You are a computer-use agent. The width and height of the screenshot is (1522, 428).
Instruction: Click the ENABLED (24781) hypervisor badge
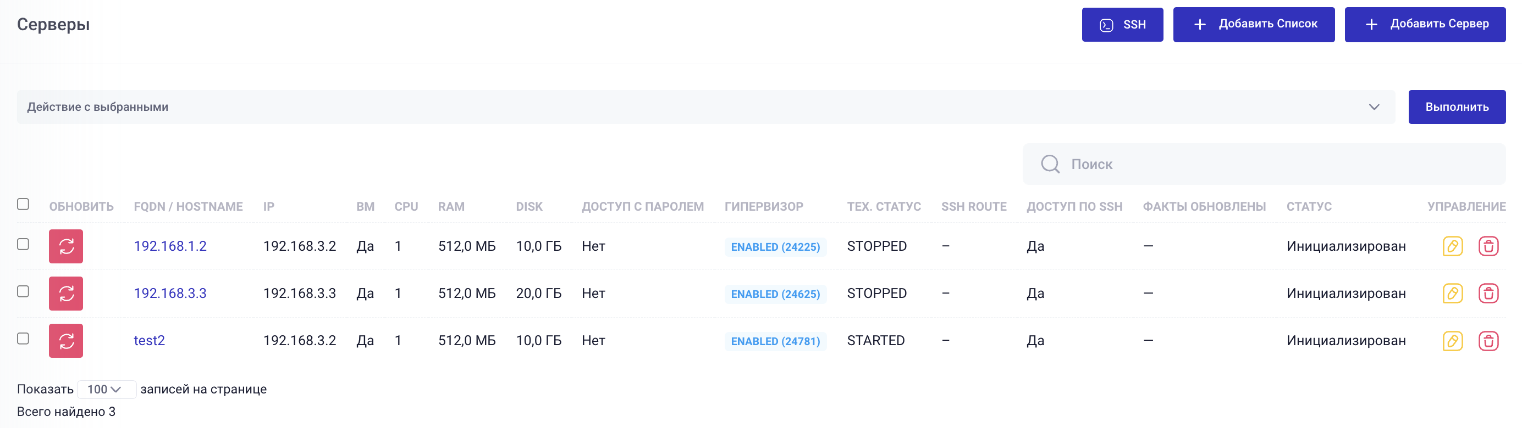[x=775, y=341]
